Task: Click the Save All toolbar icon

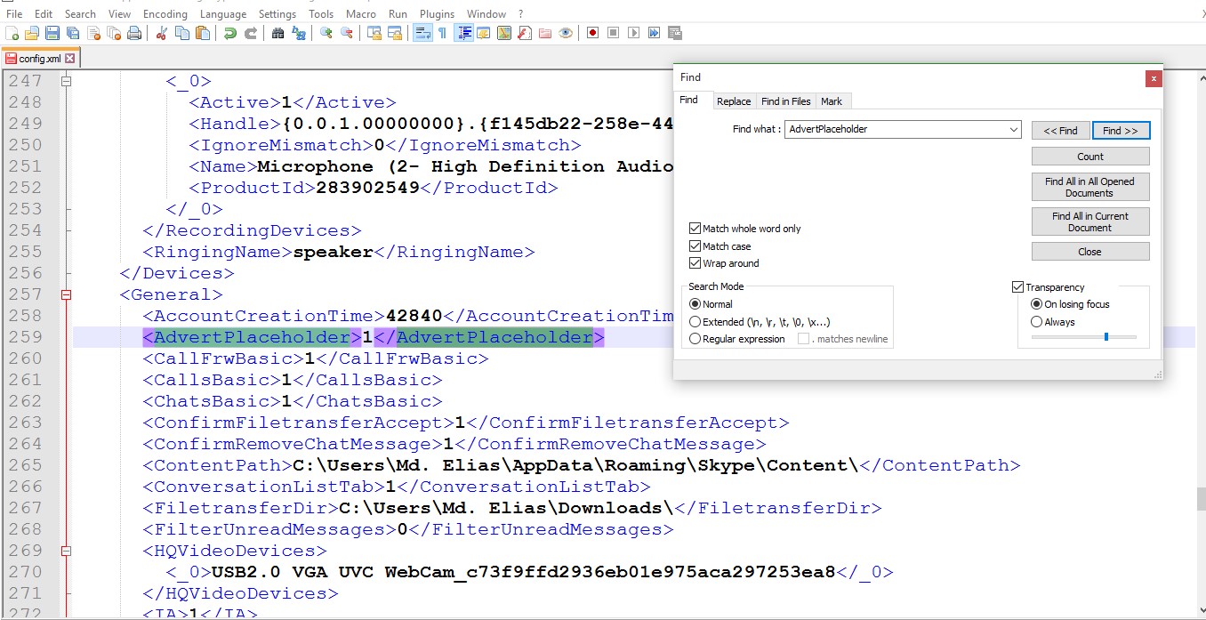Action: click(72, 33)
